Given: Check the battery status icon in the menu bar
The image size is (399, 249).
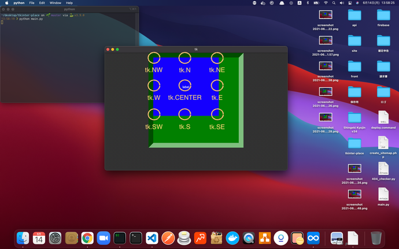Looking at the screenshot, I should point(316,3).
